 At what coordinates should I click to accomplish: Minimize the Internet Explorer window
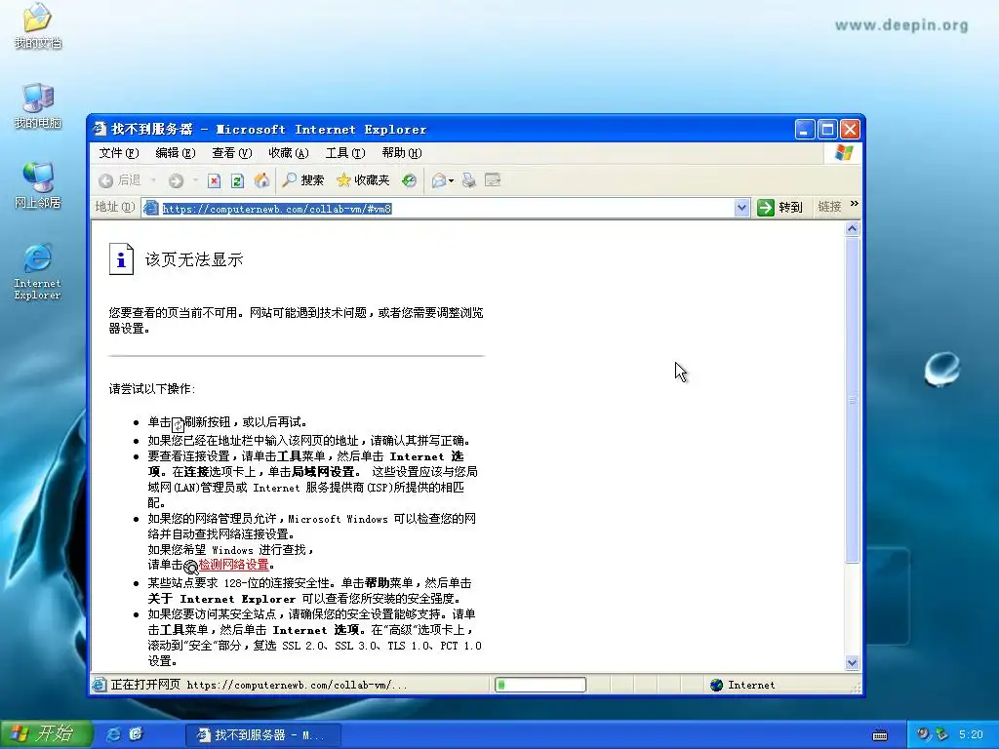(x=805, y=130)
